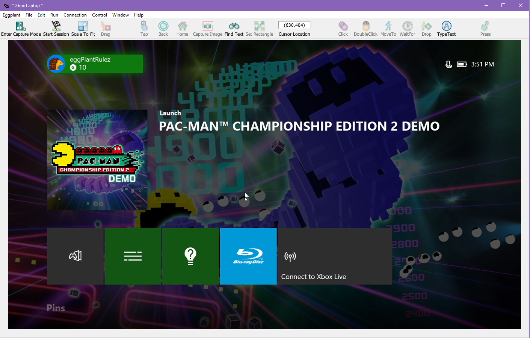This screenshot has height=338, width=530.
Task: Click the PAC-MAN Championship Edition 2 Demo thumbnail
Action: click(97, 160)
